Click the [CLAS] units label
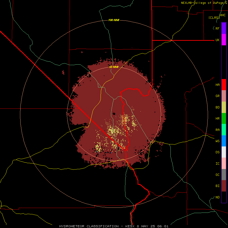 point(214,17)
